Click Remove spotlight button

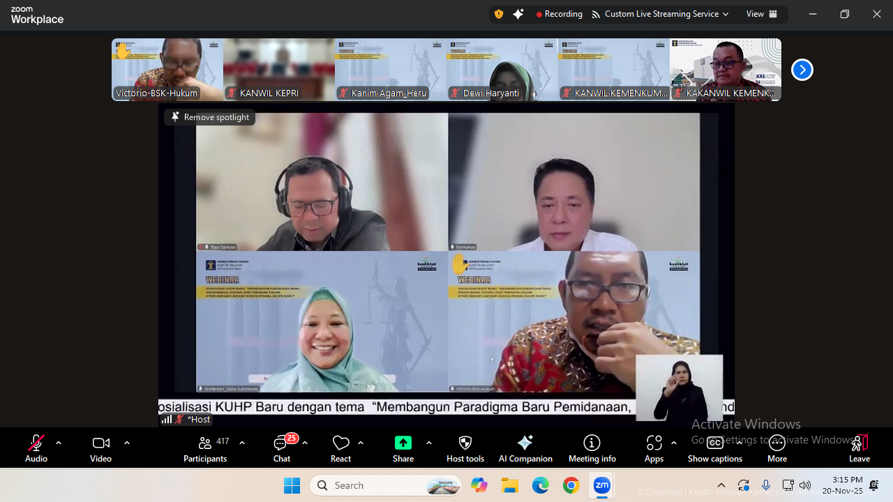pyautogui.click(x=210, y=117)
